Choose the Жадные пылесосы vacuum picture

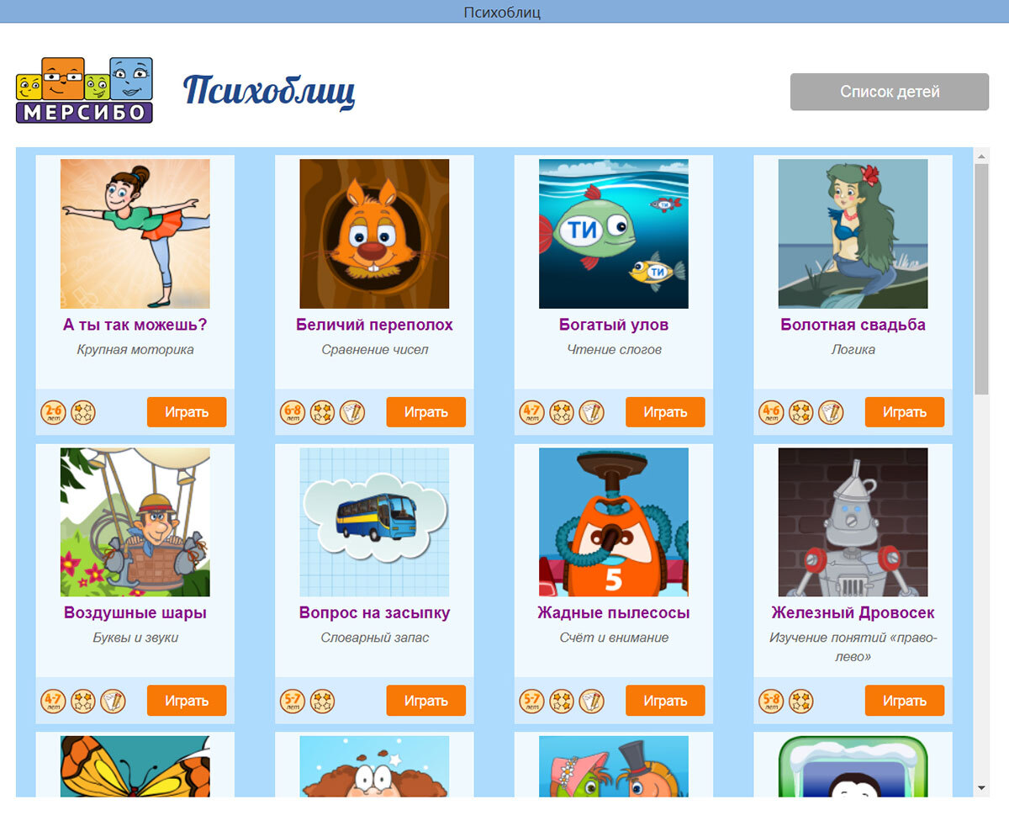pyautogui.click(x=614, y=522)
